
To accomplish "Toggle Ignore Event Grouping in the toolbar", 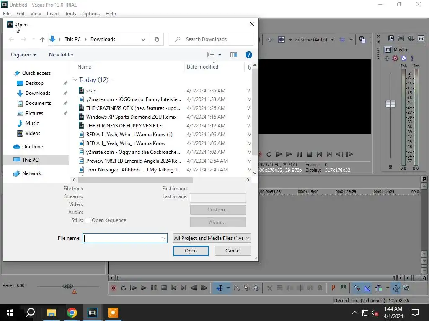I will coord(406,288).
